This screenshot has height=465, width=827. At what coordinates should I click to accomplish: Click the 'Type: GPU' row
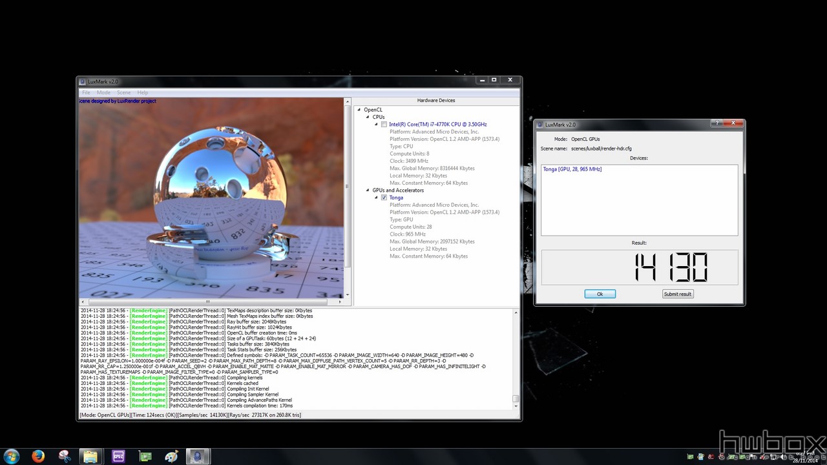(401, 220)
